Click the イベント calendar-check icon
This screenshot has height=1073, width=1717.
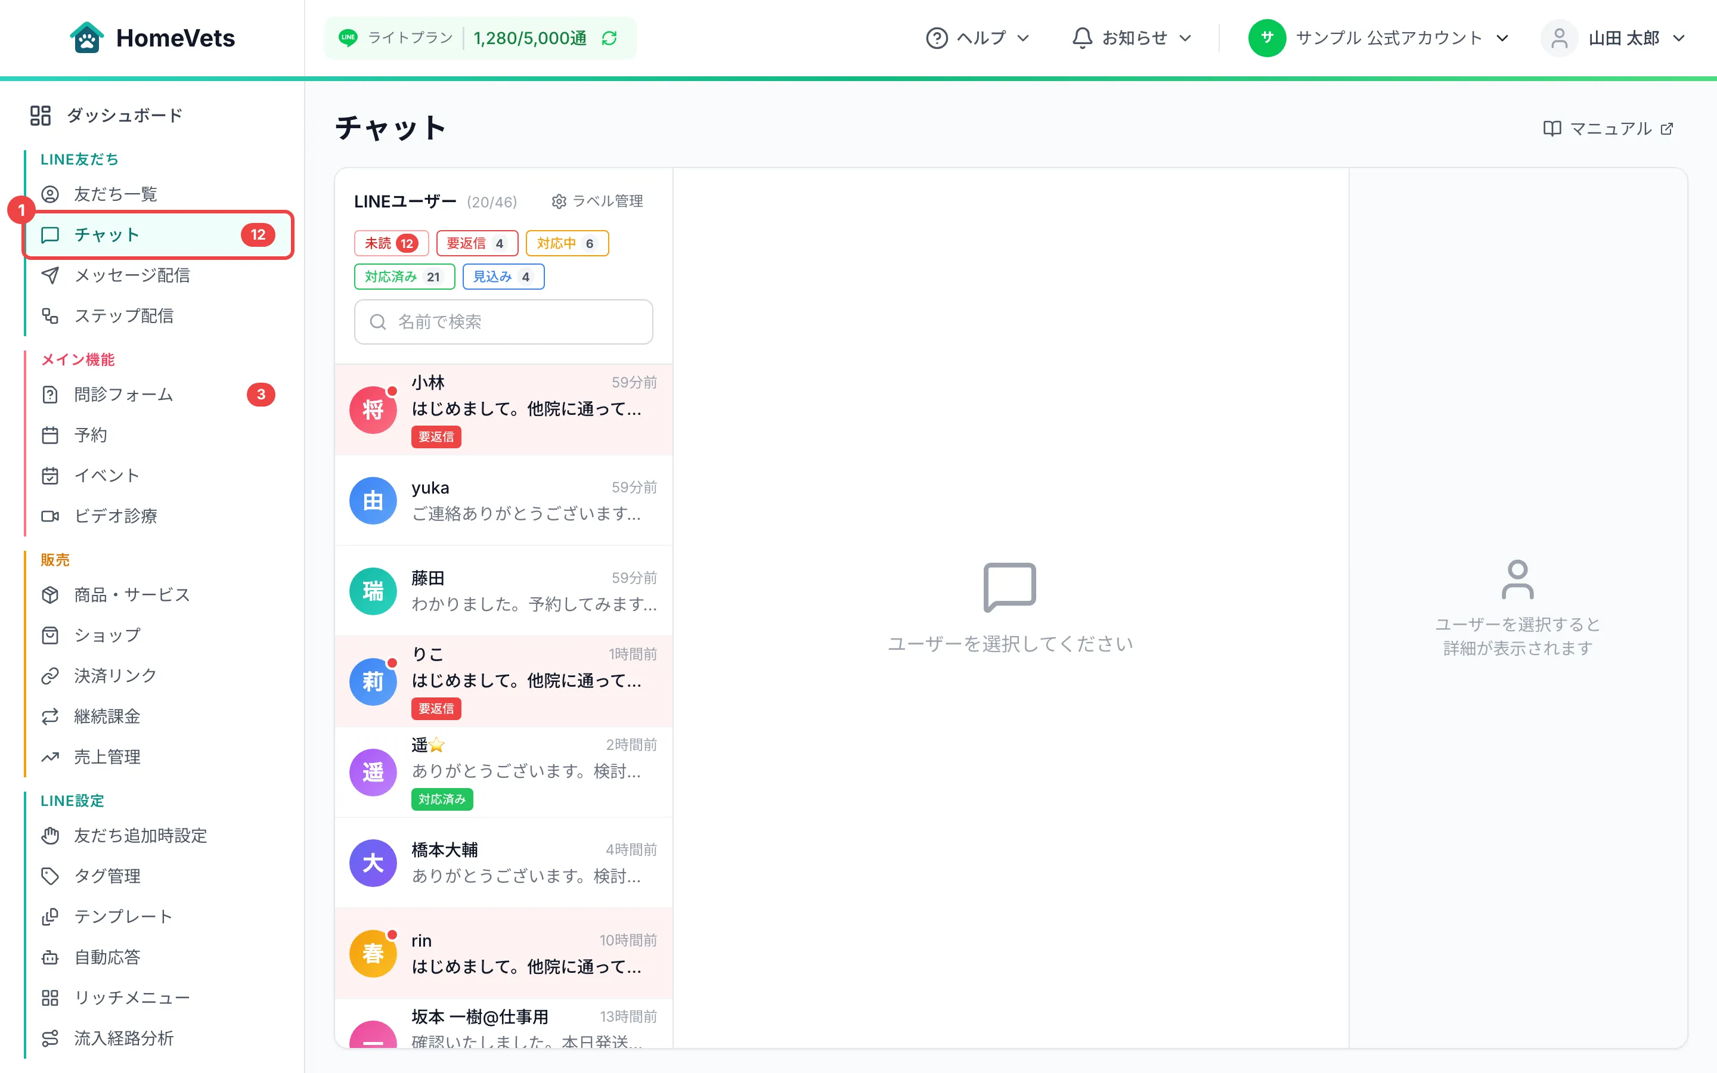click(x=49, y=476)
